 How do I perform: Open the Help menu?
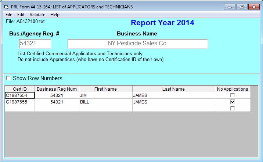(55, 15)
